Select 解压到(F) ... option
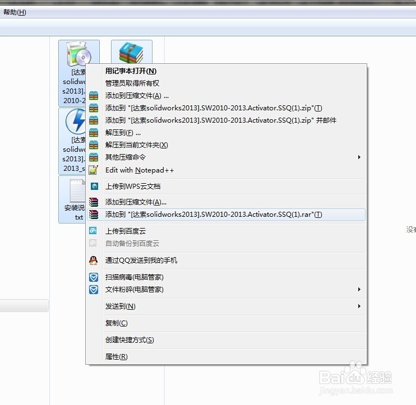416x405 pixels. coord(123,133)
